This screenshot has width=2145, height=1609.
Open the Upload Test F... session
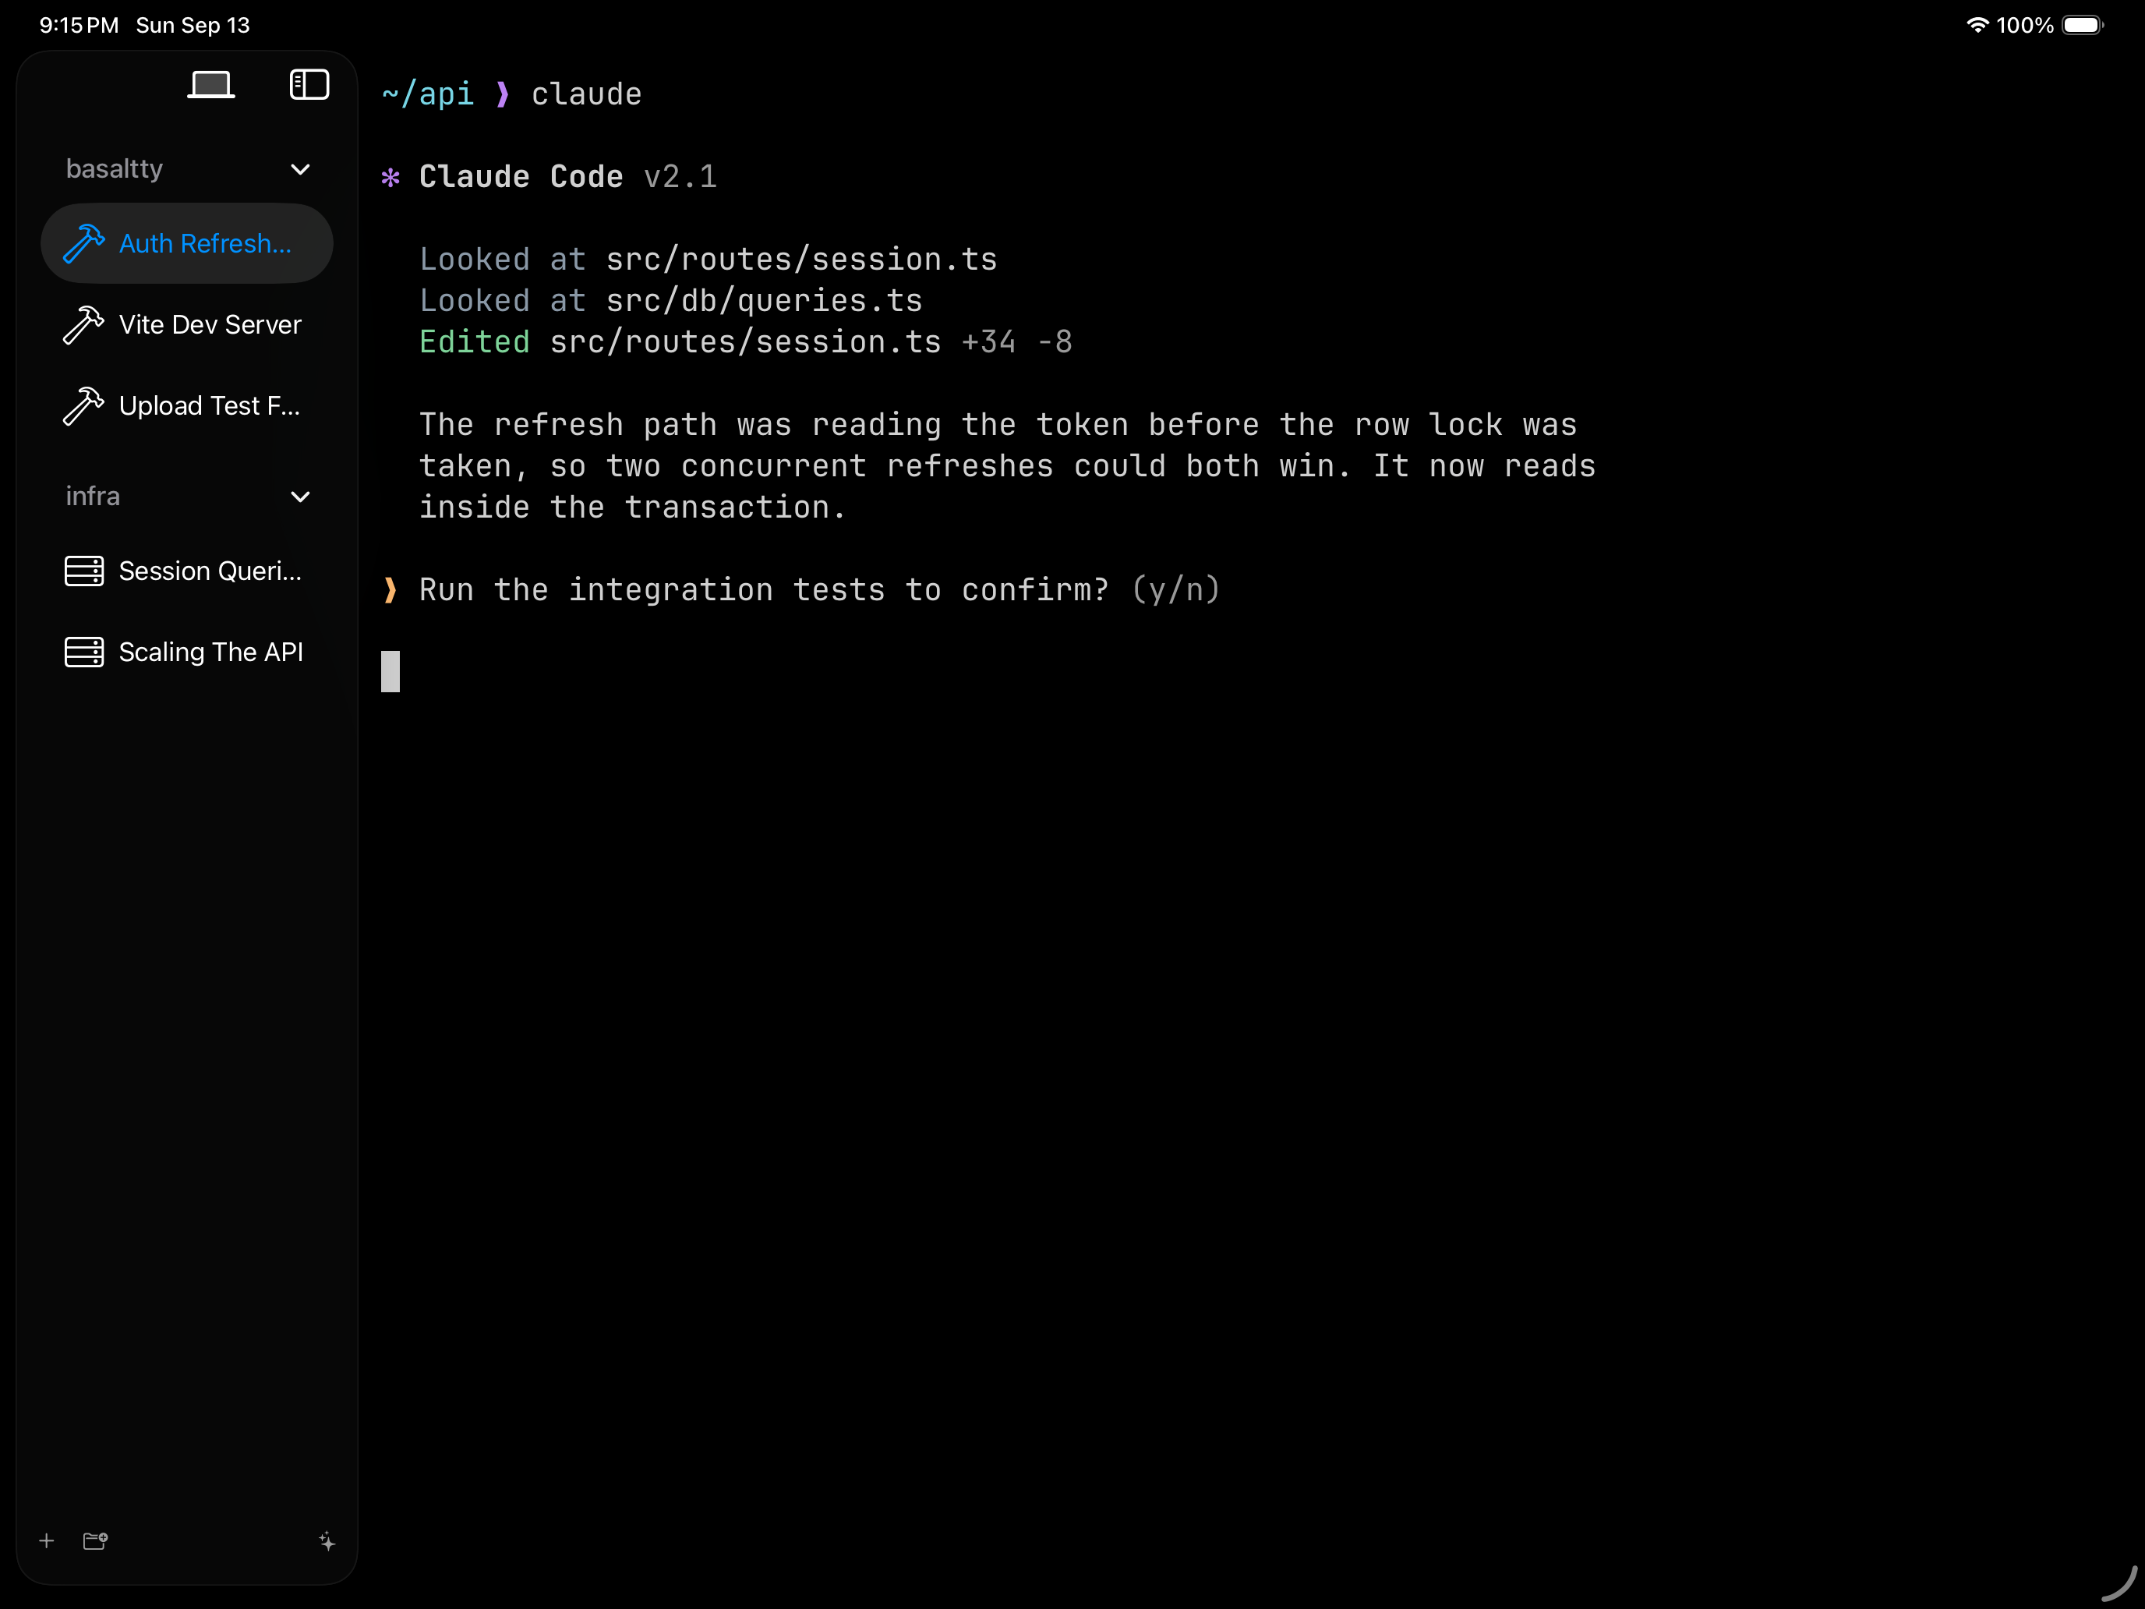click(187, 406)
